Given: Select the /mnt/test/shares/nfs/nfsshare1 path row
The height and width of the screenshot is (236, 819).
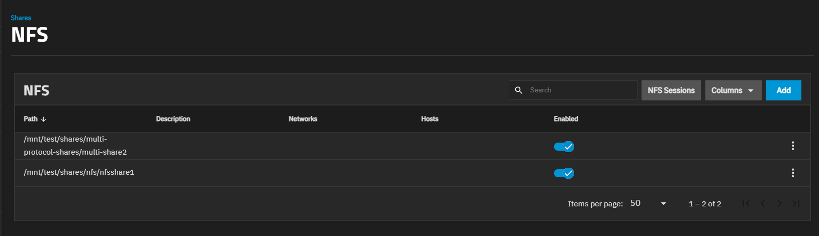Looking at the screenshot, I should tap(79, 172).
